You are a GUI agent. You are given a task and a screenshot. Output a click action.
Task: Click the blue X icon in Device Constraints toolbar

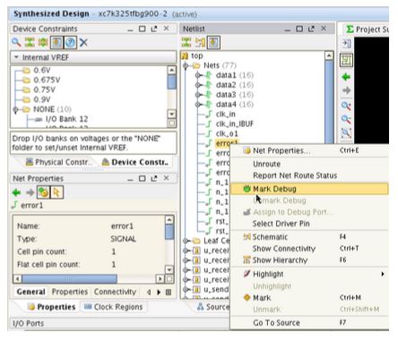point(83,42)
